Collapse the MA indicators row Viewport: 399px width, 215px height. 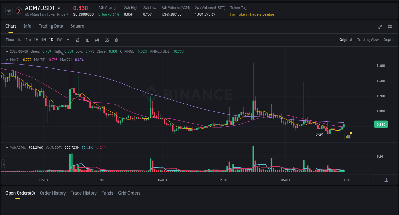(x=7, y=59)
